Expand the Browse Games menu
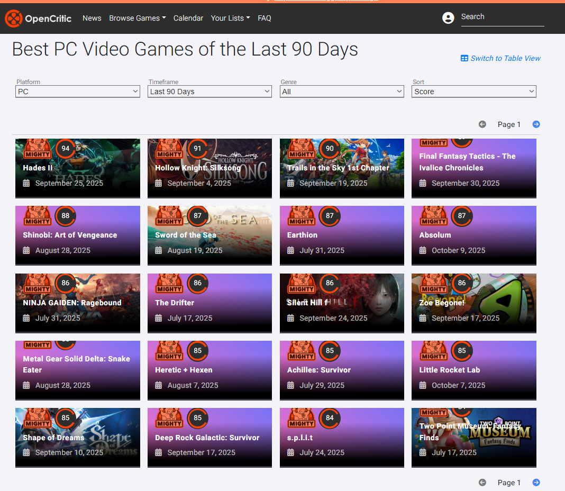 [138, 18]
